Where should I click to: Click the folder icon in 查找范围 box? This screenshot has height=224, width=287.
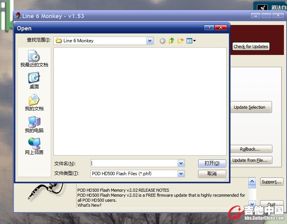[59, 40]
